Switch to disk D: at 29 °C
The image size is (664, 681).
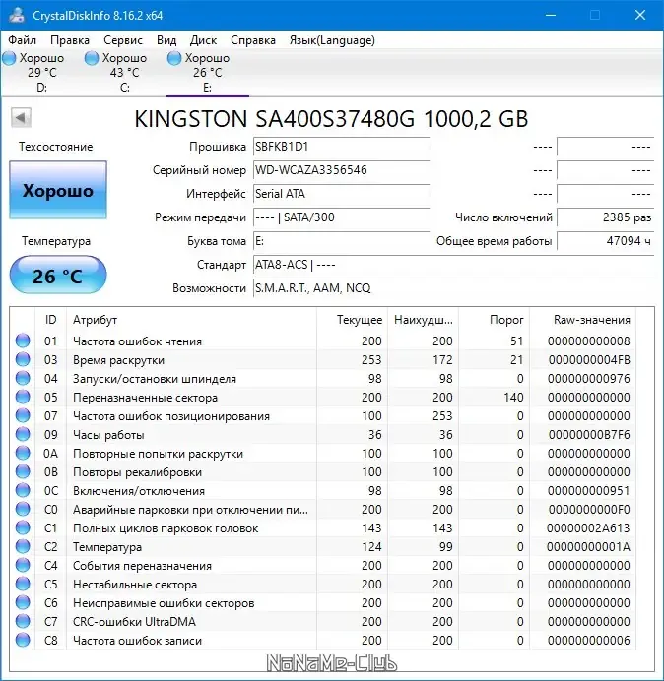[x=41, y=72]
